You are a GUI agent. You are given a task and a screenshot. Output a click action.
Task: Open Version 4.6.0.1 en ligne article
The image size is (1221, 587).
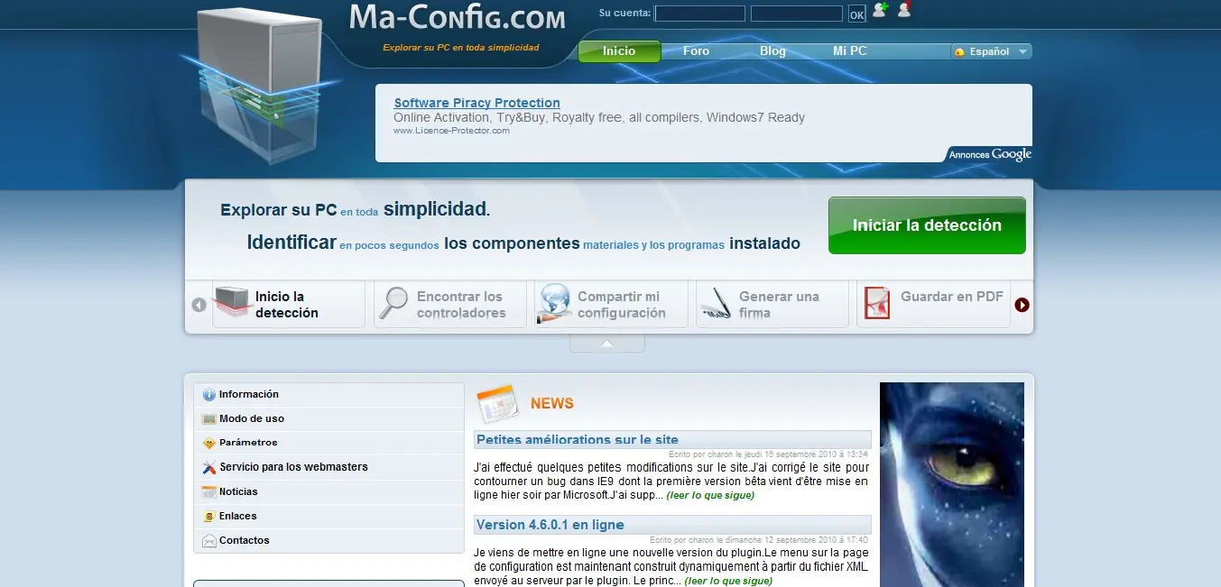pos(550,525)
